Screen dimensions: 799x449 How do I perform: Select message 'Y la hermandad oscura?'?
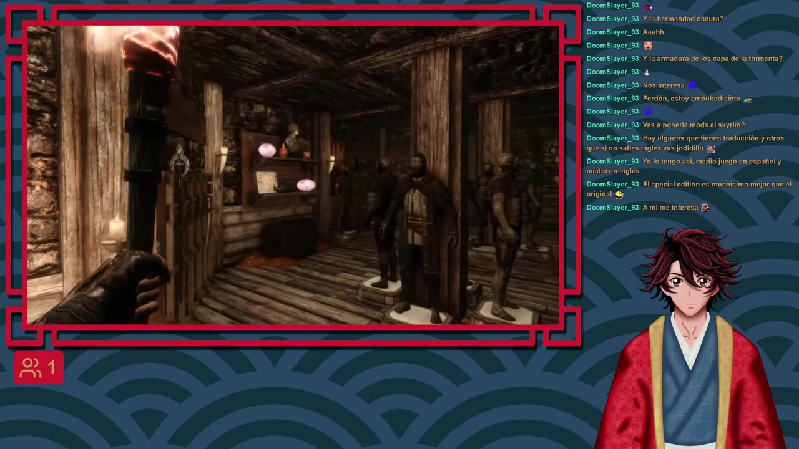(683, 19)
